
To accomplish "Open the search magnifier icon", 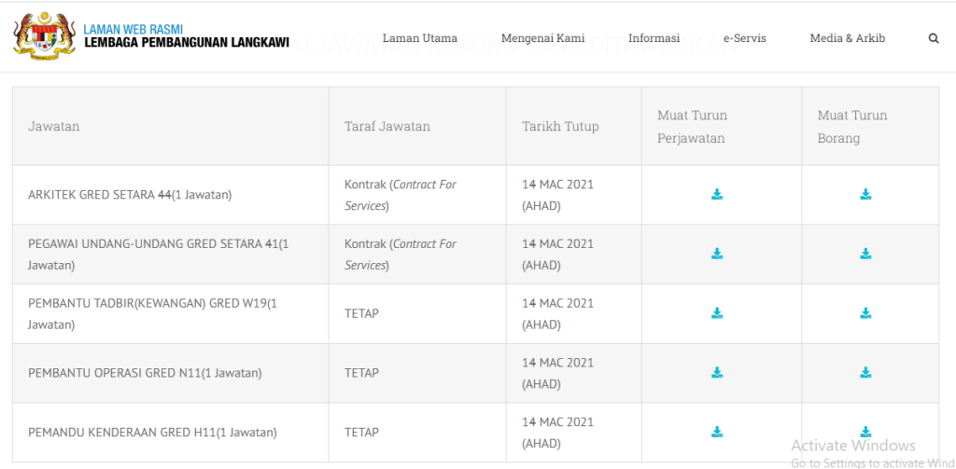I will tap(934, 39).
